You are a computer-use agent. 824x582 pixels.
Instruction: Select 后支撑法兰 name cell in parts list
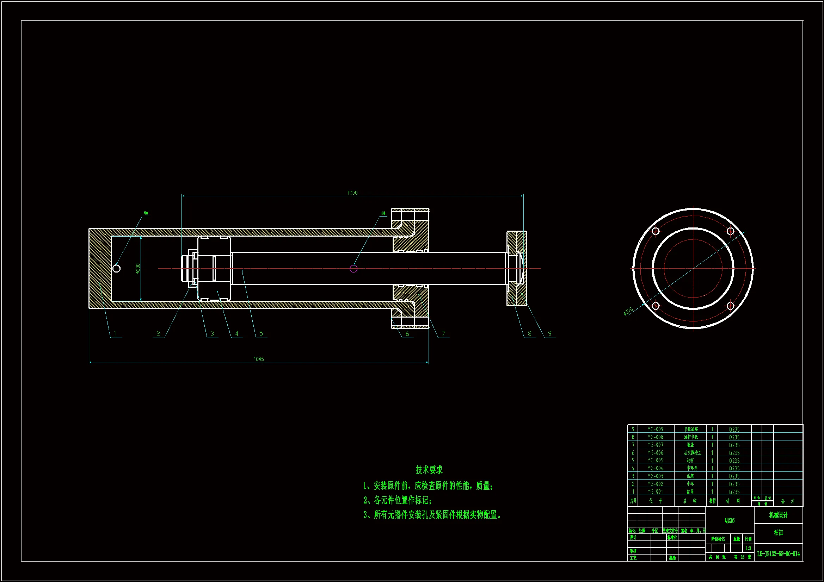pos(692,452)
